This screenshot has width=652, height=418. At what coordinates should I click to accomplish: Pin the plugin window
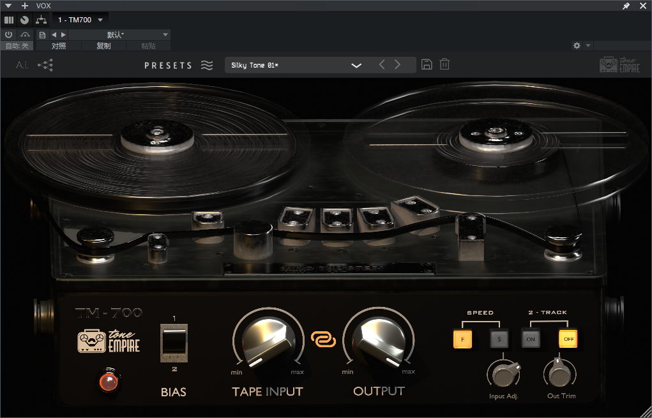pos(626,6)
